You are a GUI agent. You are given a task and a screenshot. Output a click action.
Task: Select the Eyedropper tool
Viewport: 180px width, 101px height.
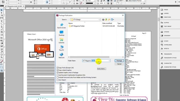pos(2,52)
